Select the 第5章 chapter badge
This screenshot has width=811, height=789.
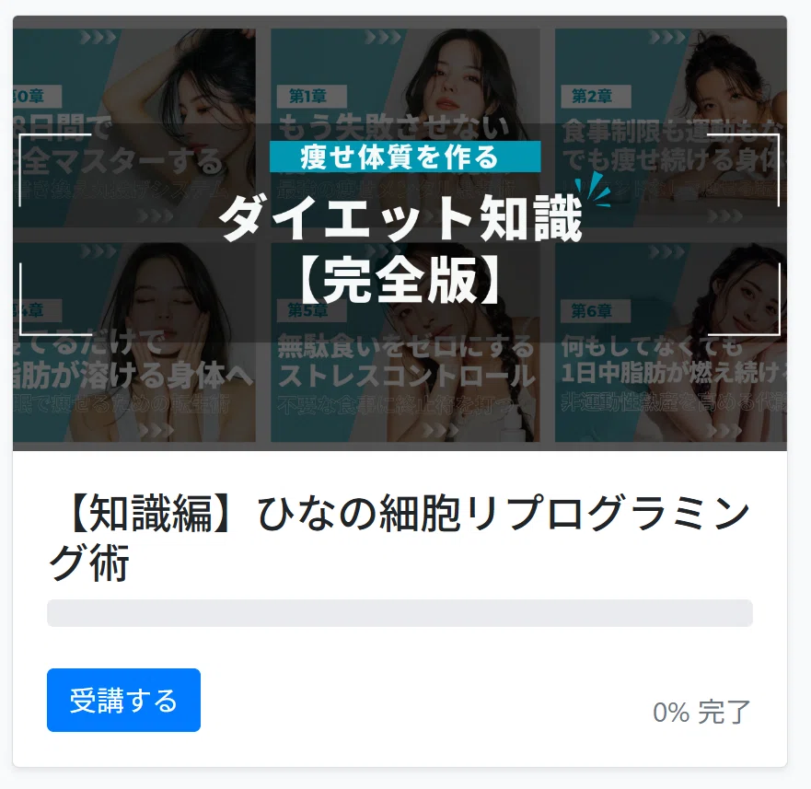(x=308, y=310)
